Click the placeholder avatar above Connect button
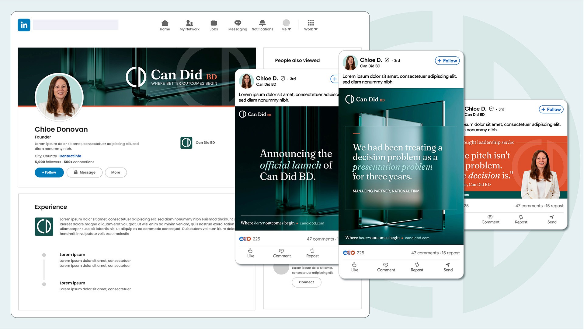 [x=281, y=269]
